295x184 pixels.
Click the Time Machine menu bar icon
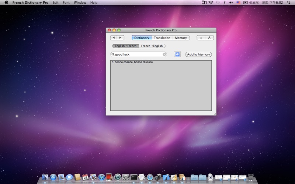pos(218,3)
